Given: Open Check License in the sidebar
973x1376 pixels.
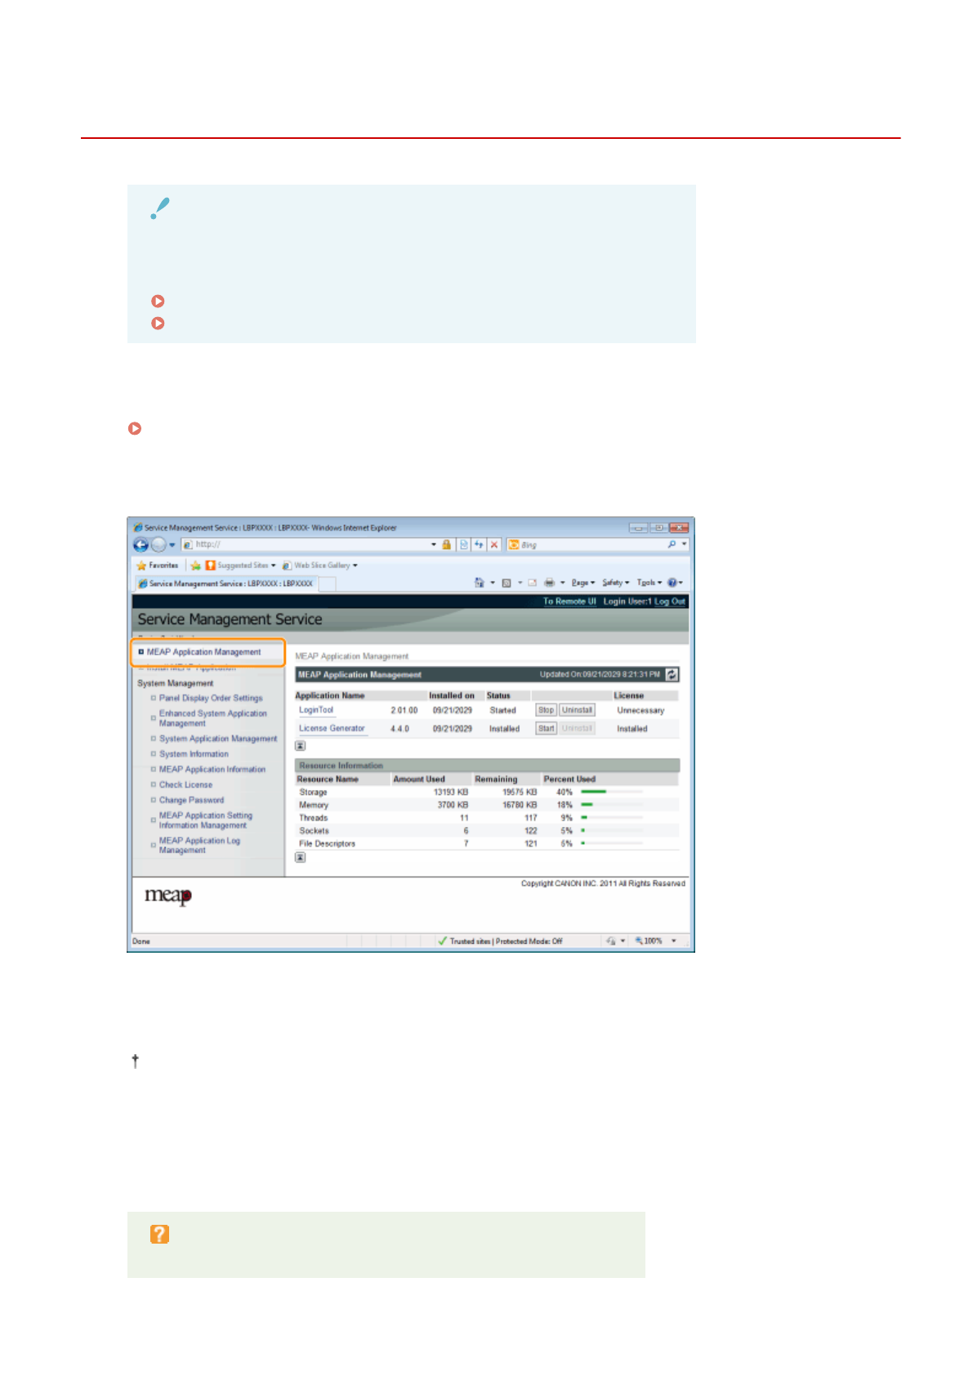Looking at the screenshot, I should click(185, 784).
